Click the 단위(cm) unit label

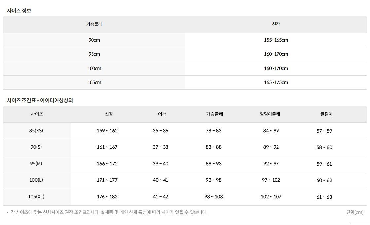[355, 212]
